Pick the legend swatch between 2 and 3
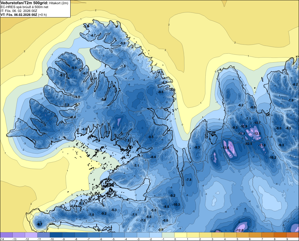Screen dimensions: 299x241 click(206, 235)
